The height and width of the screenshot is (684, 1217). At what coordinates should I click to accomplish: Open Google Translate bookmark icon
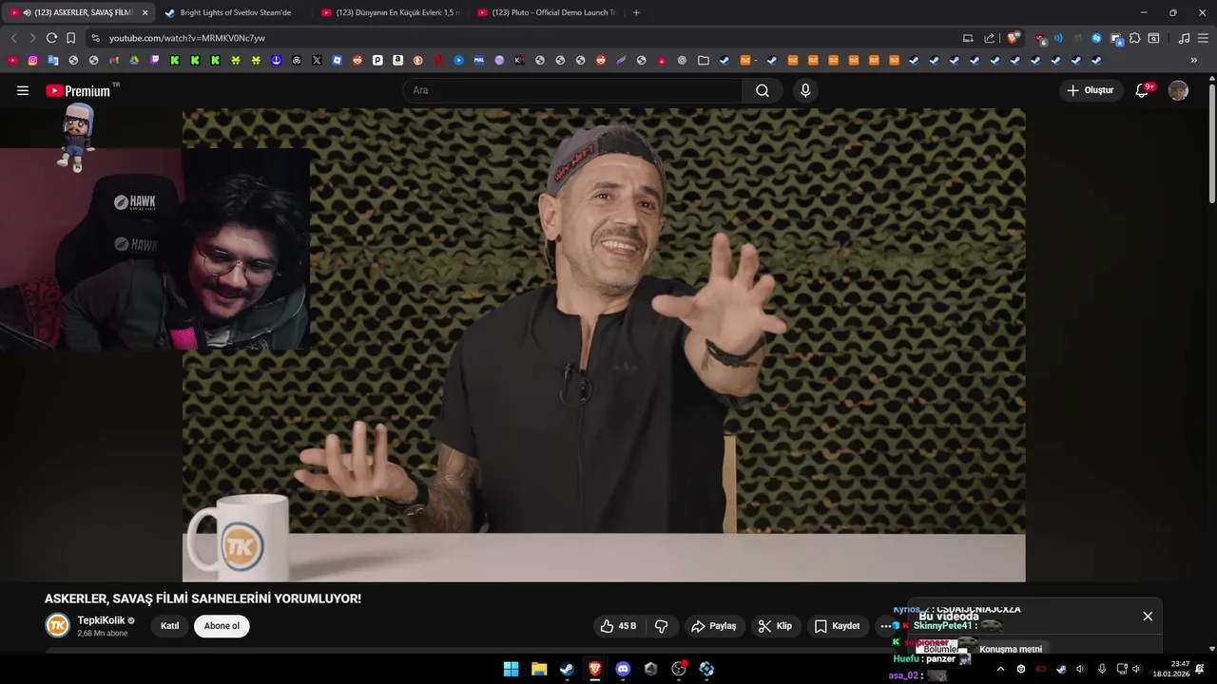53,60
